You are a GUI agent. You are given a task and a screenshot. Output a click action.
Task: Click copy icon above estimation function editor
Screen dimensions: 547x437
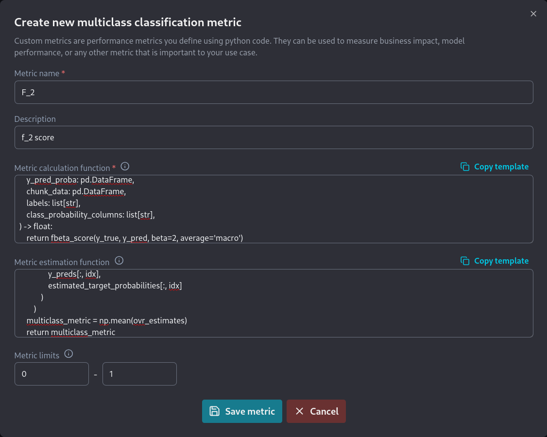(x=465, y=261)
